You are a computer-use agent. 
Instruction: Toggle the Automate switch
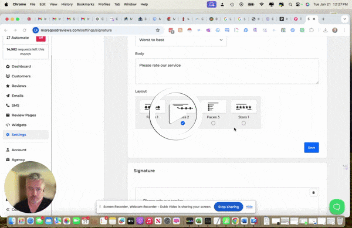(x=41, y=38)
